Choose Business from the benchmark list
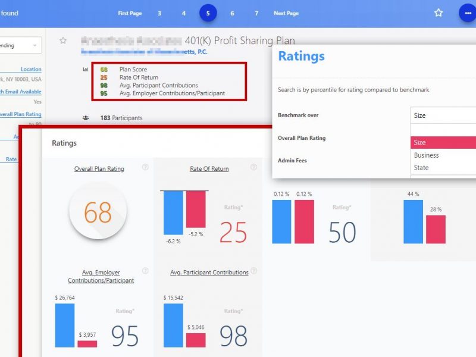This screenshot has height=357, width=476. (427, 155)
